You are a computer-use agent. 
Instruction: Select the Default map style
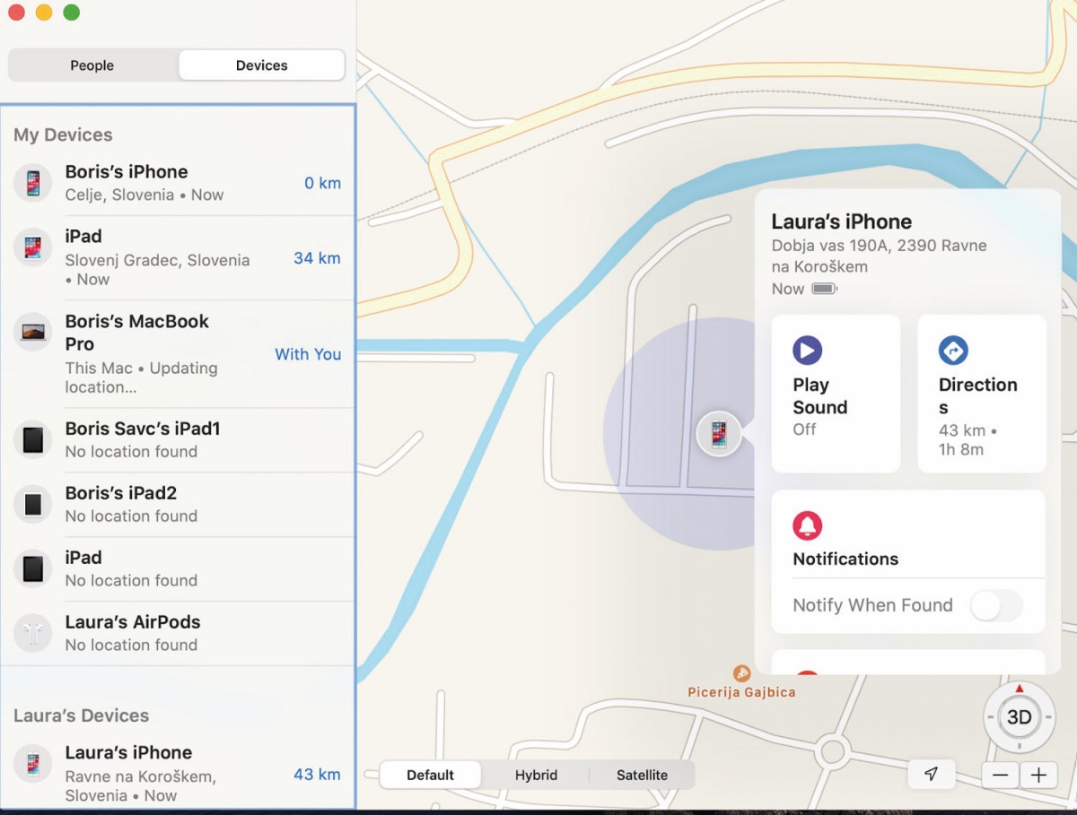tap(431, 775)
